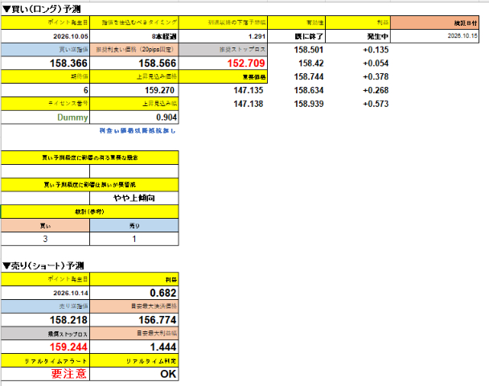This screenshot has width=489, height=386.
Task: Click the short section gray '推奨ストップロス' header
Action: [45, 333]
